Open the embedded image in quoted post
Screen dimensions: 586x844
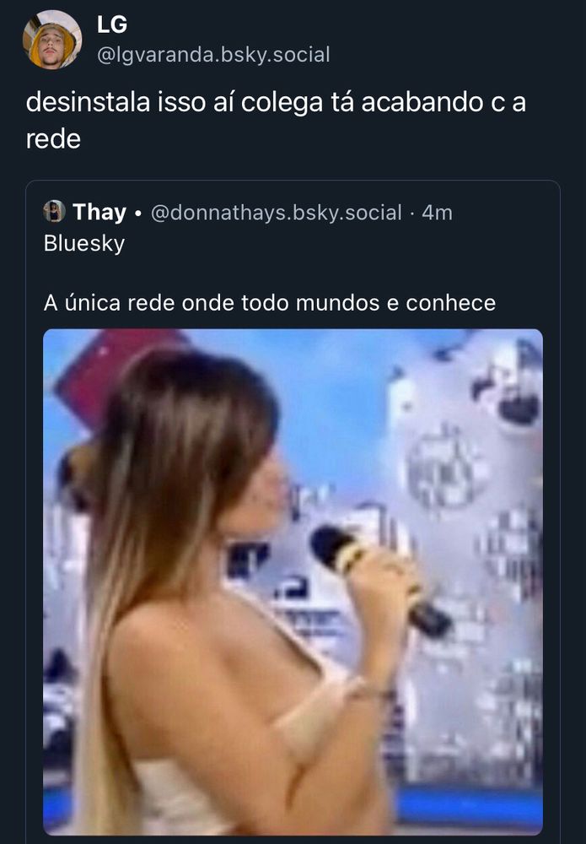coord(293,582)
